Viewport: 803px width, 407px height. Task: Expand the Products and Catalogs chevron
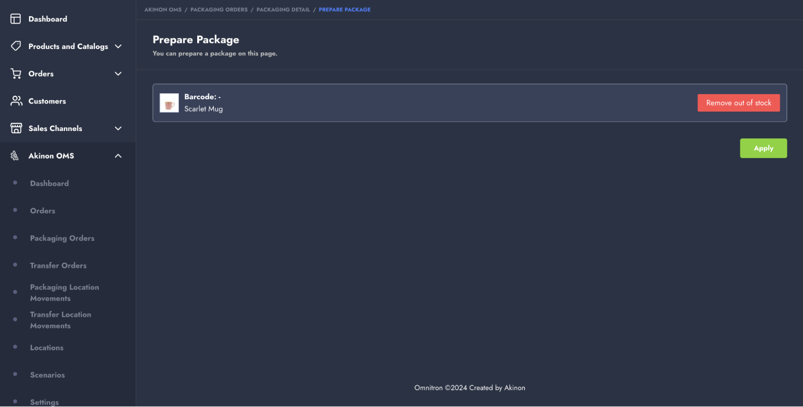[118, 46]
